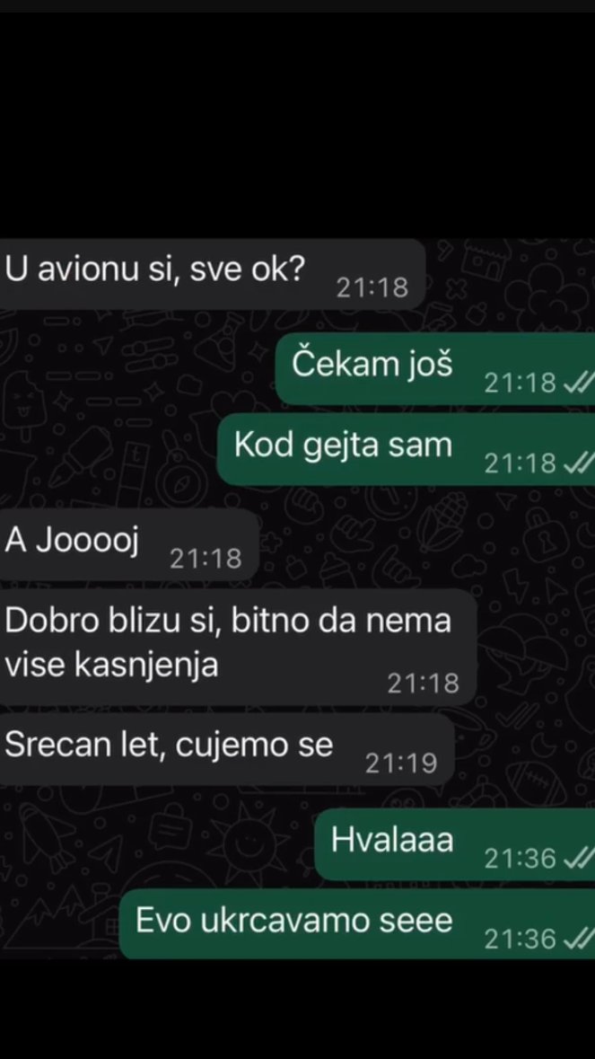This screenshot has width=595, height=1059.
Task: Tap the "Hvalaaa" sent message text
Action: pyautogui.click(x=392, y=841)
